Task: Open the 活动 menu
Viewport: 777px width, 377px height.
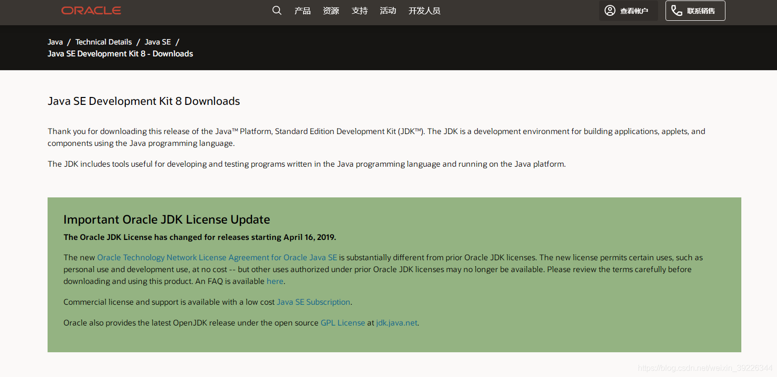Action: pos(388,10)
